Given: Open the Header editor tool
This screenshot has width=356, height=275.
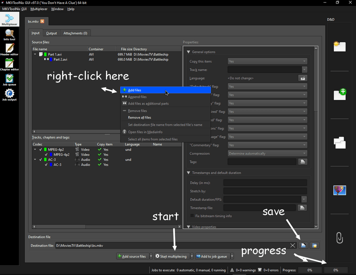Looking at the screenshot, I should click(9, 50).
